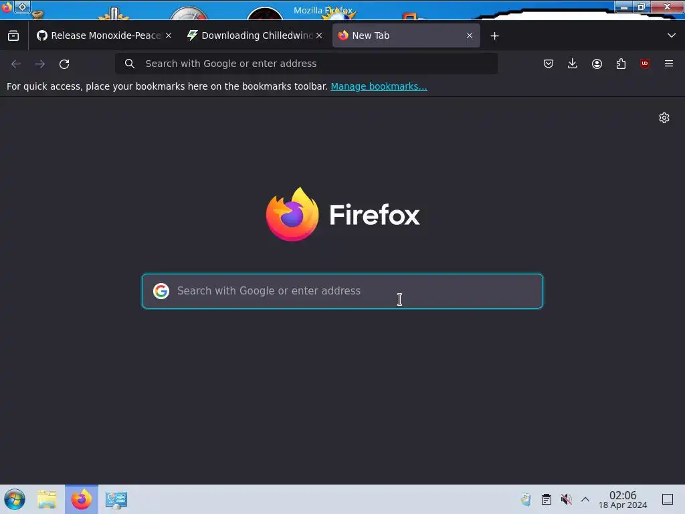Open the Start menu orb
The width and height of the screenshot is (685, 514).
click(x=15, y=499)
